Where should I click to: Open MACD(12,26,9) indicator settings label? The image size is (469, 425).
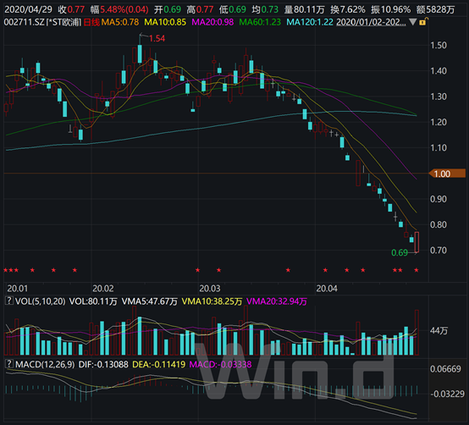click(45, 364)
